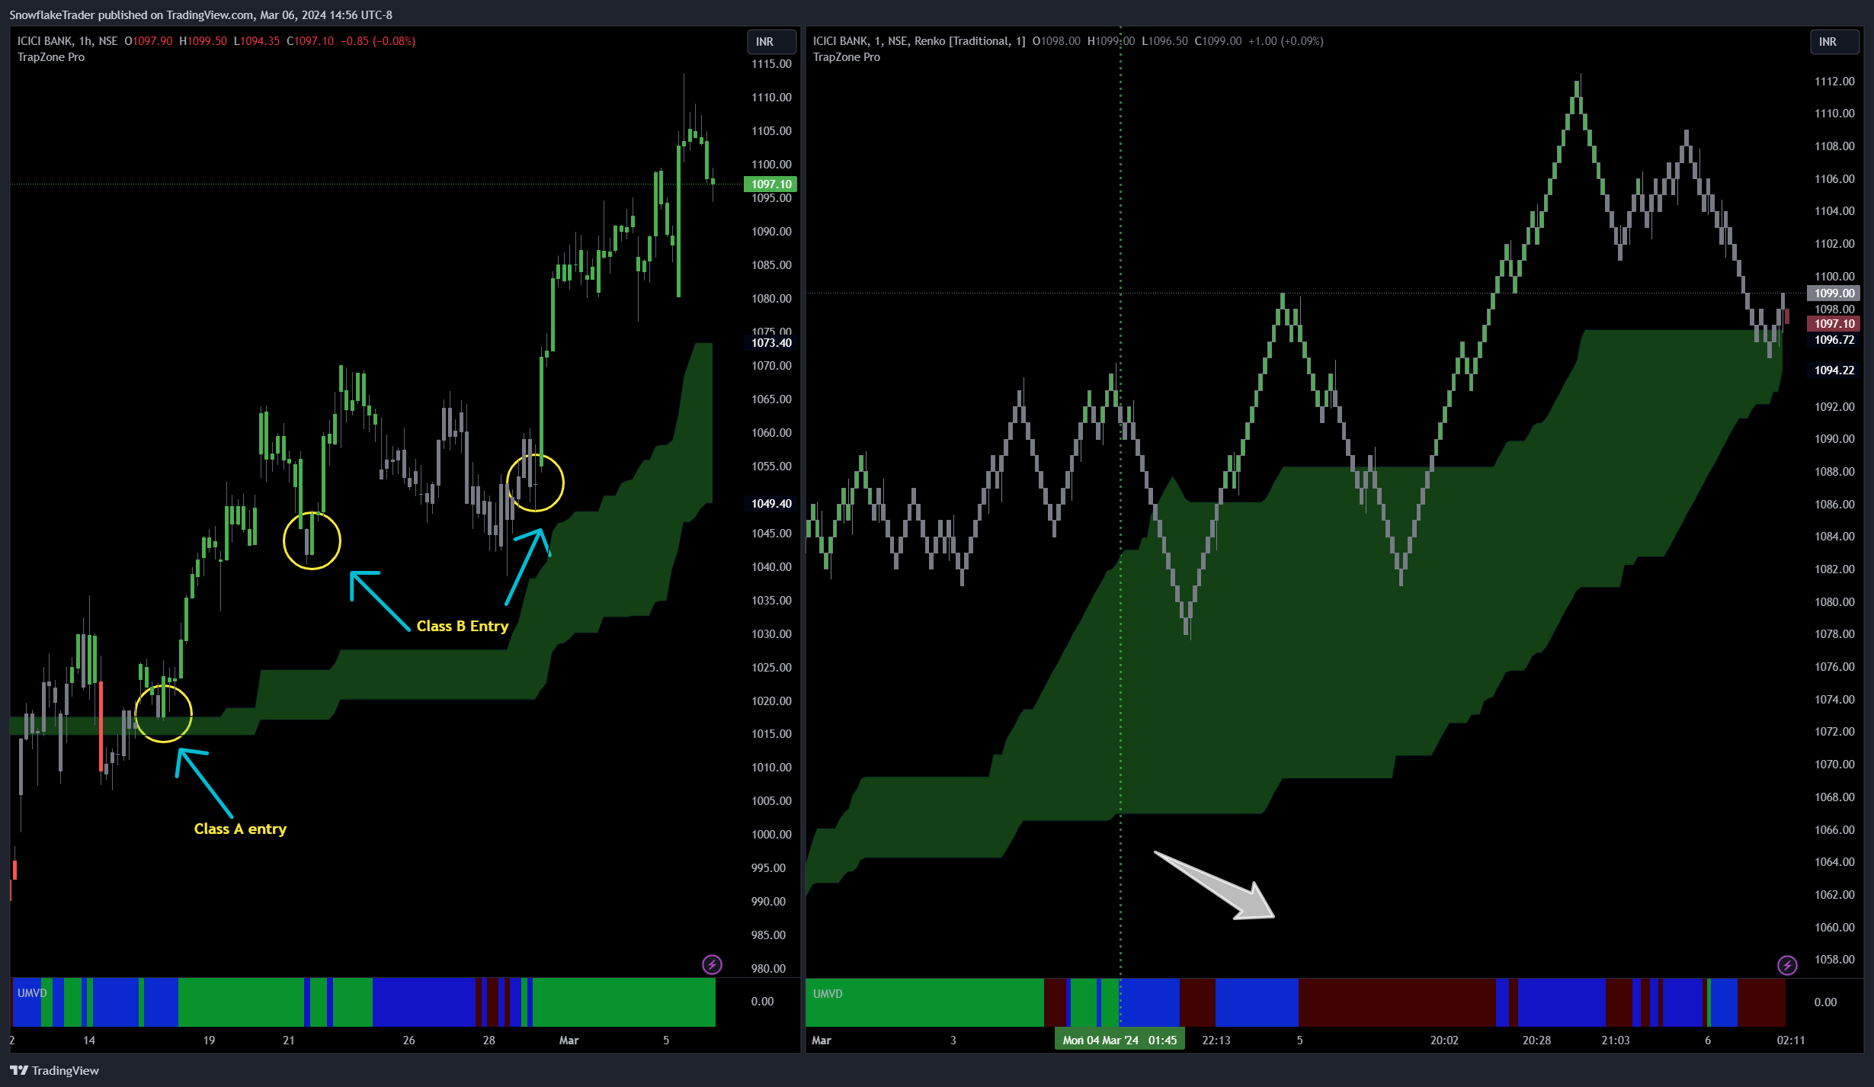Click the 1073.40 band value label on the left axis
This screenshot has width=1874, height=1087.
pyautogui.click(x=770, y=343)
